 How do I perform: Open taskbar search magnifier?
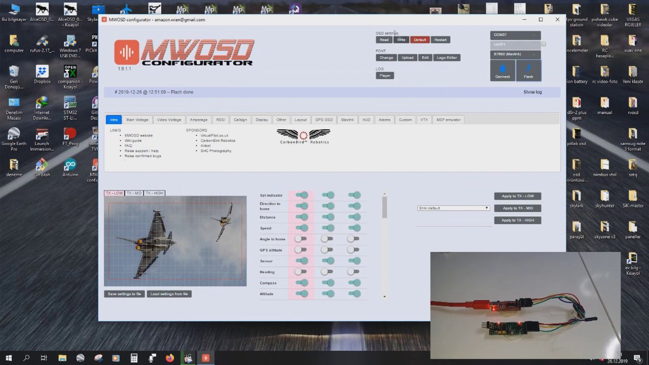point(26,358)
